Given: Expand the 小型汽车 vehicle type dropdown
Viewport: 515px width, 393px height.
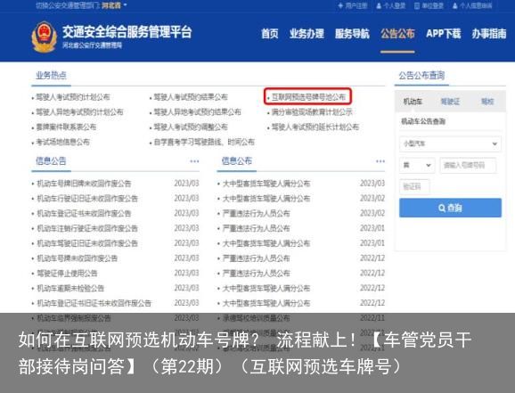Looking at the screenshot, I should [450, 143].
